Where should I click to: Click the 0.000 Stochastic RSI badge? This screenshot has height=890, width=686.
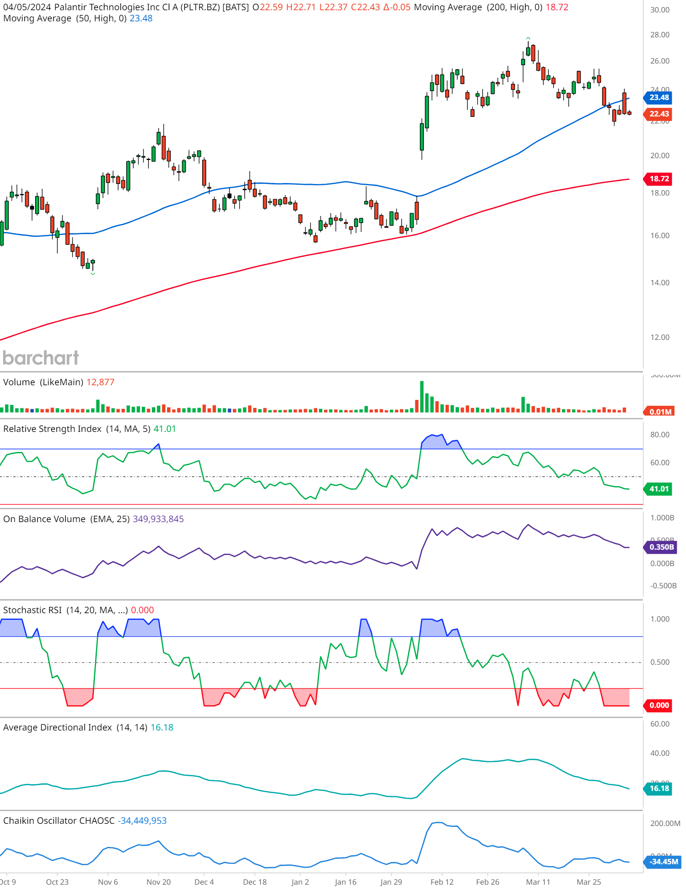pyautogui.click(x=659, y=706)
